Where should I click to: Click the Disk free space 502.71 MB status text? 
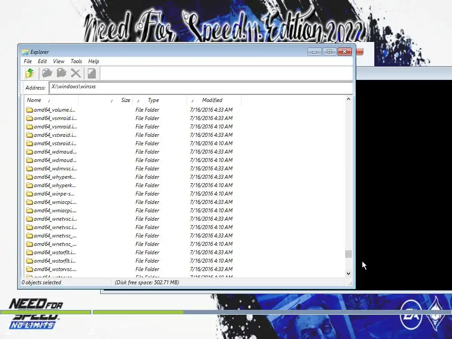[x=147, y=282]
